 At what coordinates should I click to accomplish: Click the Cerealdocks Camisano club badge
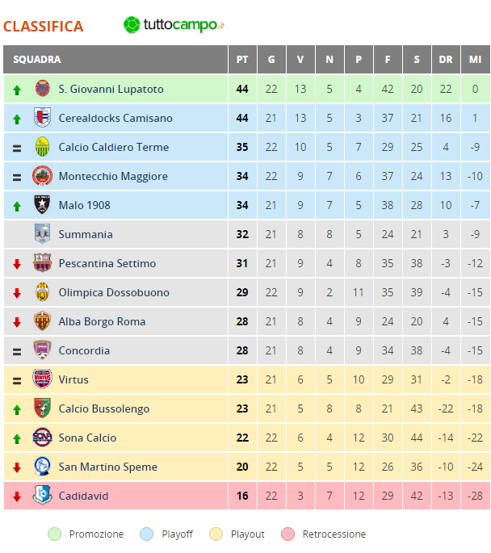[x=42, y=117]
